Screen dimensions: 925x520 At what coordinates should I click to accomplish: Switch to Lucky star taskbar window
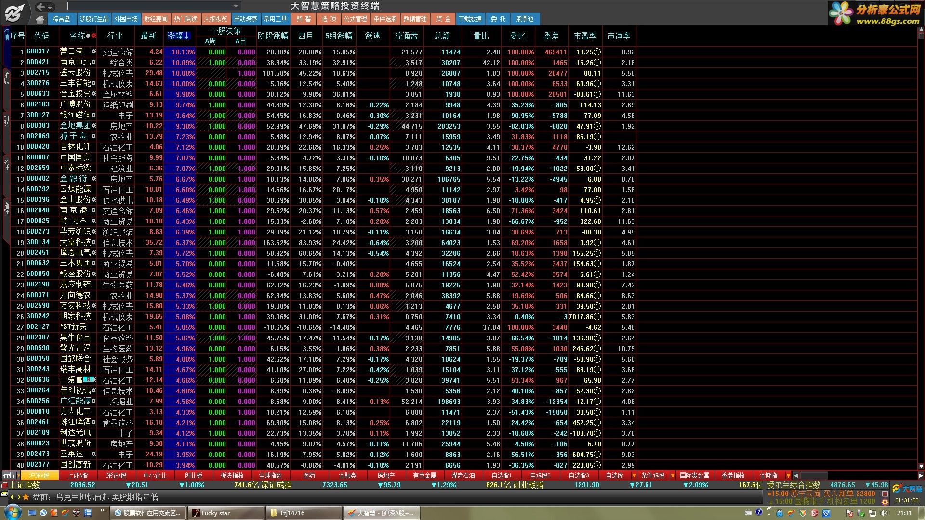pyautogui.click(x=225, y=513)
